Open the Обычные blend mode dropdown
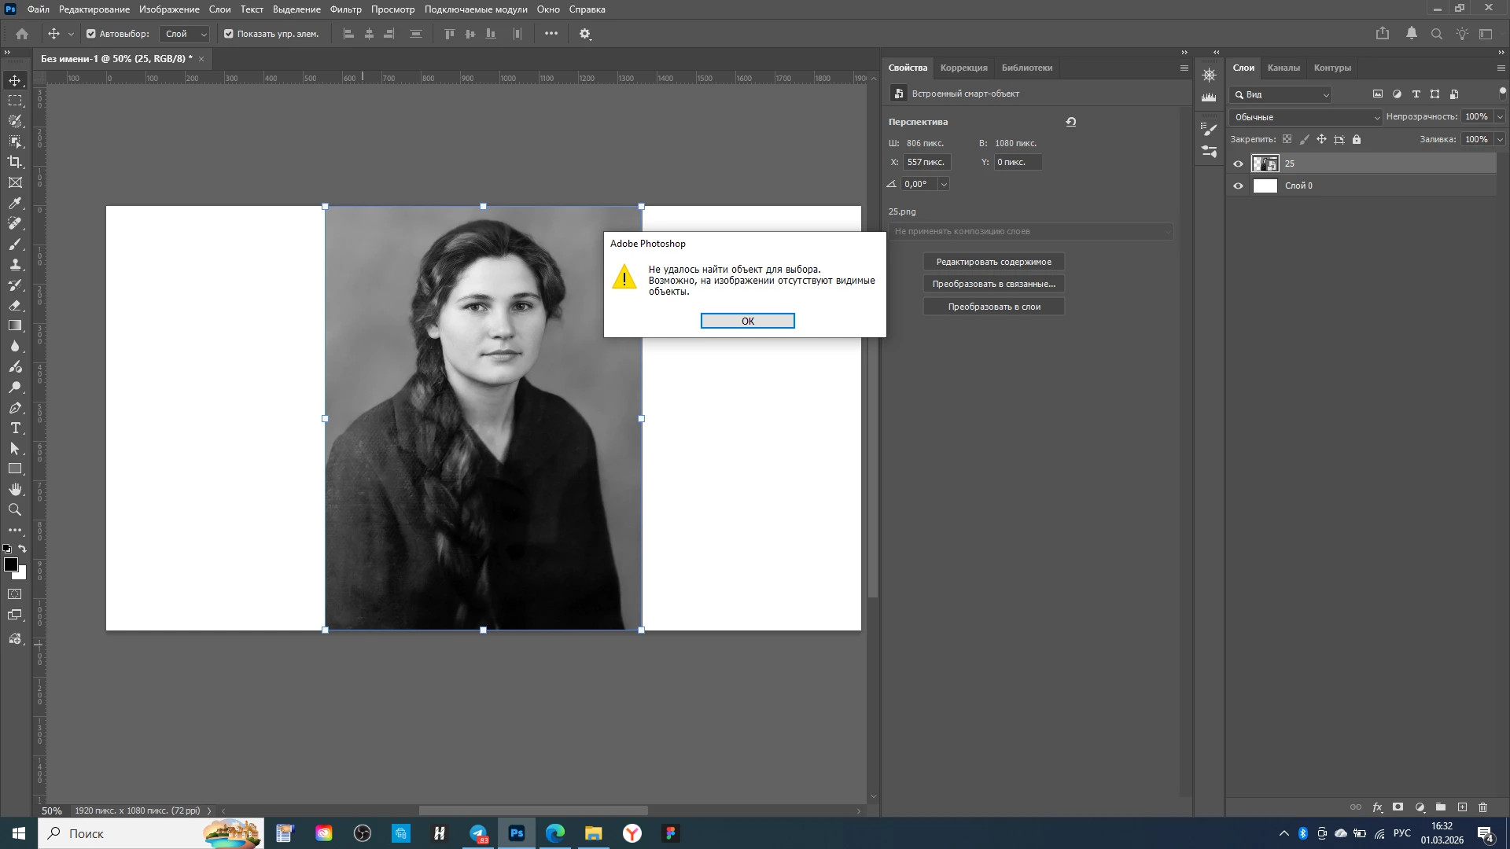The height and width of the screenshot is (849, 1510). click(x=1306, y=117)
